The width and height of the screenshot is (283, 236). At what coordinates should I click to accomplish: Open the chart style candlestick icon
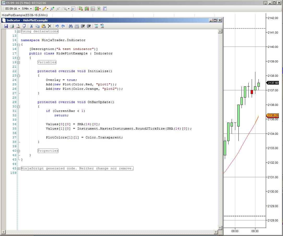click(37, 9)
